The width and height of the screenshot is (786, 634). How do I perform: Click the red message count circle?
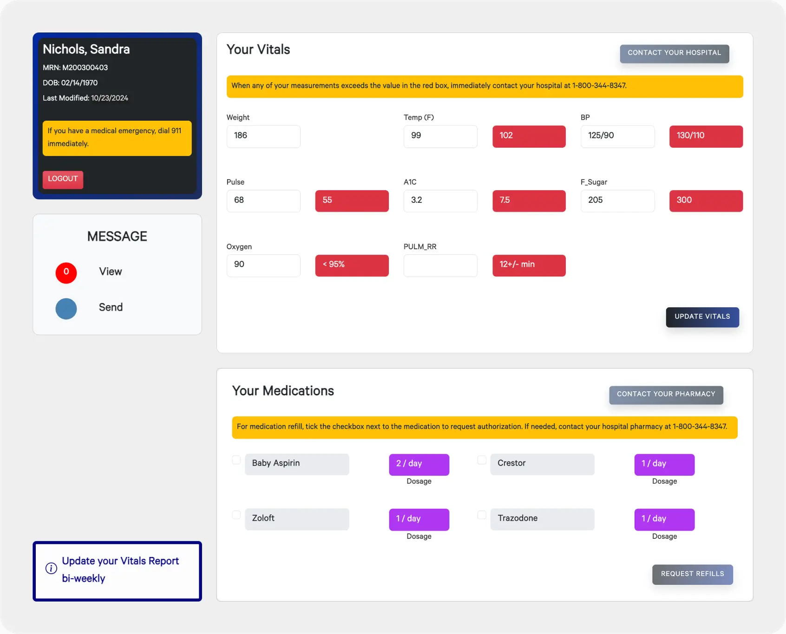click(x=66, y=272)
